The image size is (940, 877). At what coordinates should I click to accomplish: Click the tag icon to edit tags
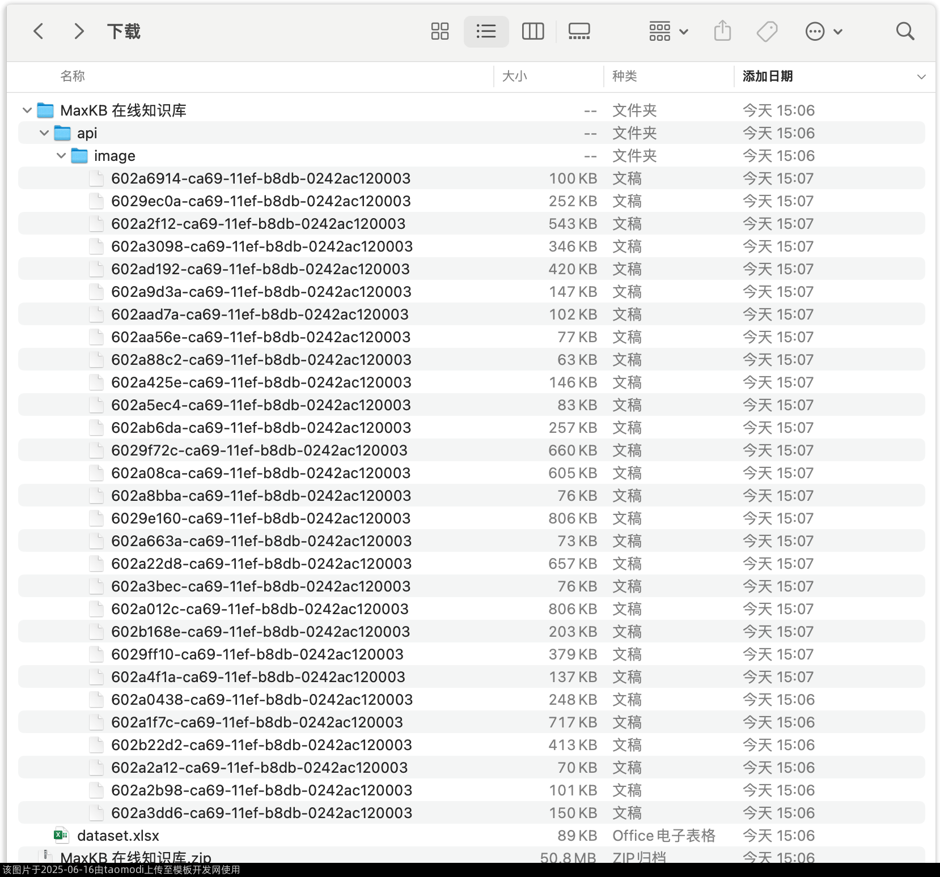[767, 31]
